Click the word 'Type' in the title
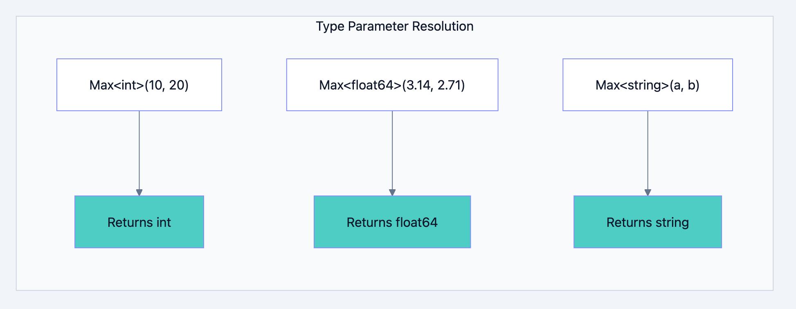This screenshot has height=309, width=796. (330, 26)
